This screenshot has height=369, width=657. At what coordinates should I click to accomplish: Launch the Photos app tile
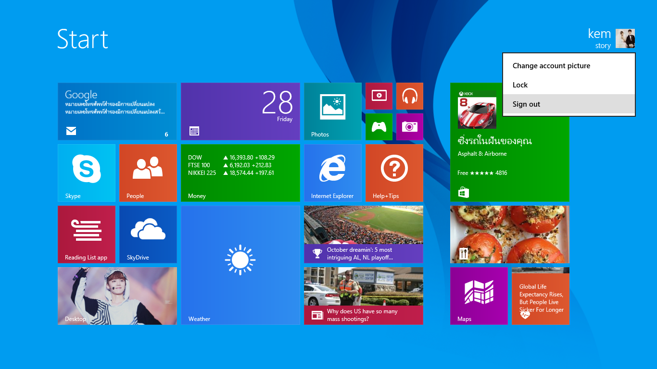(x=333, y=111)
